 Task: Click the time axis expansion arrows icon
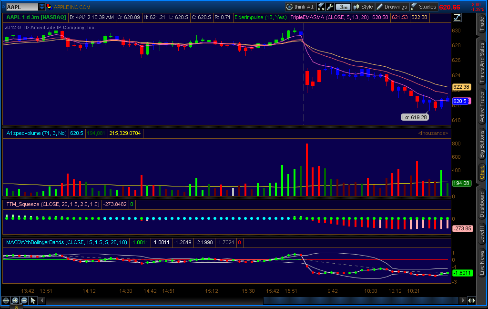tap(471, 300)
